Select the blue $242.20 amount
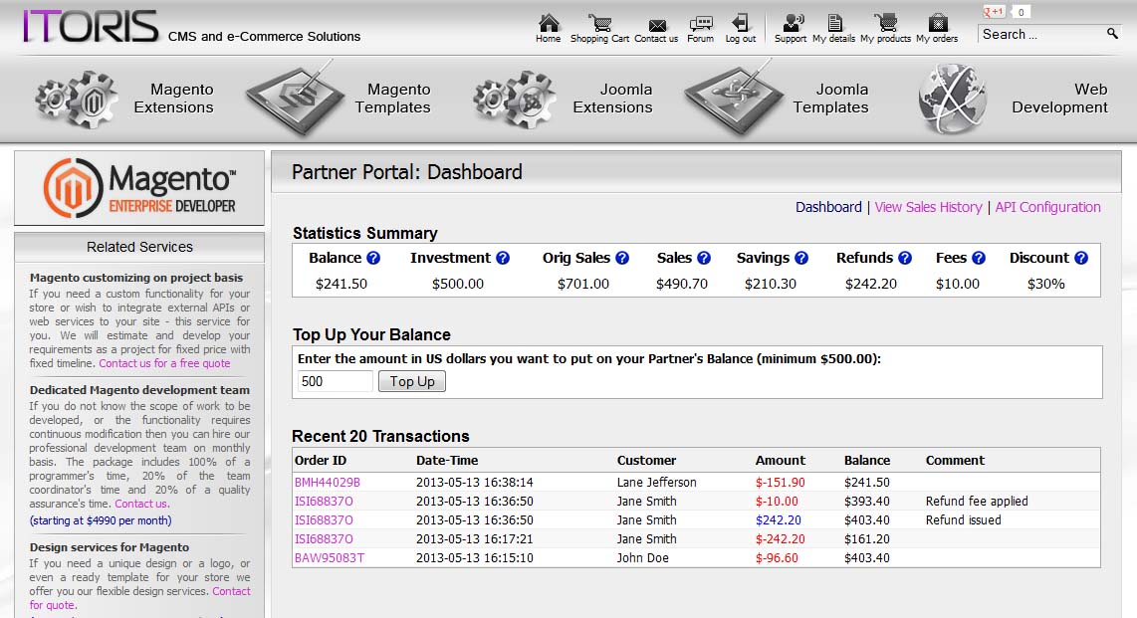This screenshot has height=618, width=1137. click(778, 520)
